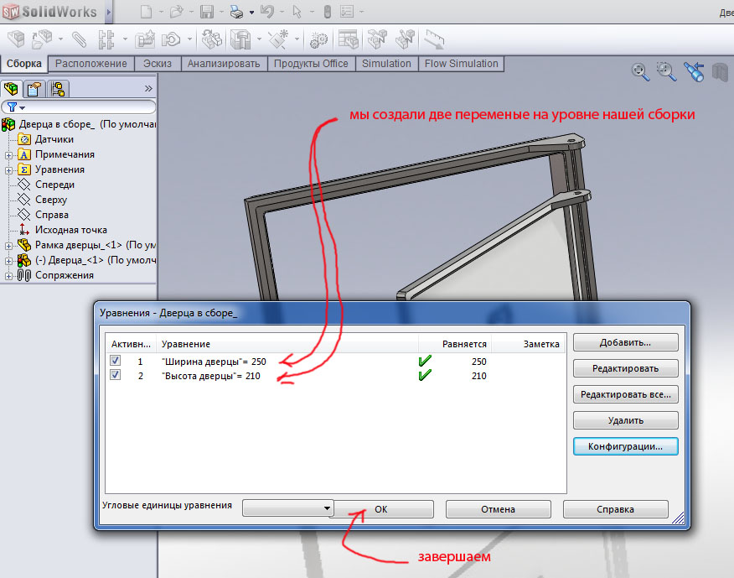Image resolution: width=734 pixels, height=578 pixels.
Task: Open the PropertyManager tab icon
Action: point(34,89)
